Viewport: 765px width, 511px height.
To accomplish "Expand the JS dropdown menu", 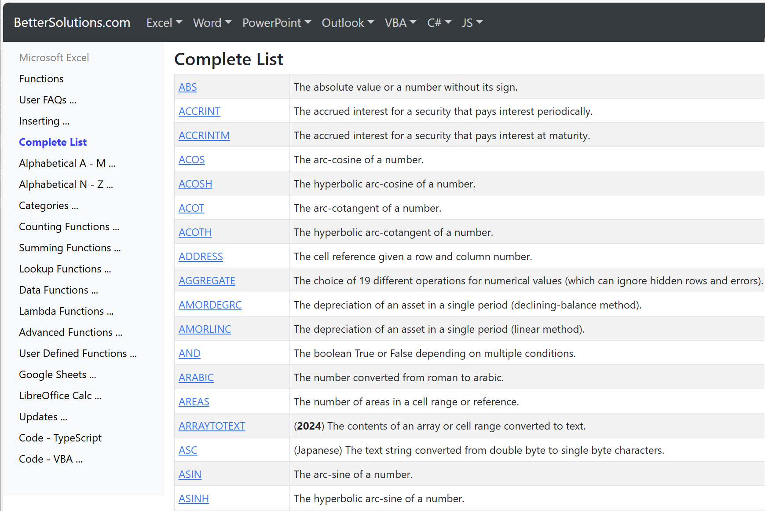I will [472, 23].
